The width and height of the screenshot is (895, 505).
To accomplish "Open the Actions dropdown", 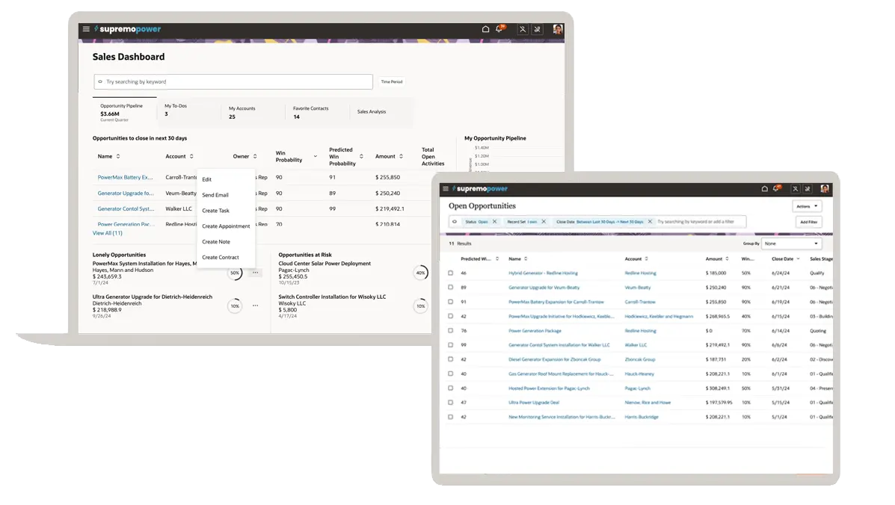I will pos(807,206).
